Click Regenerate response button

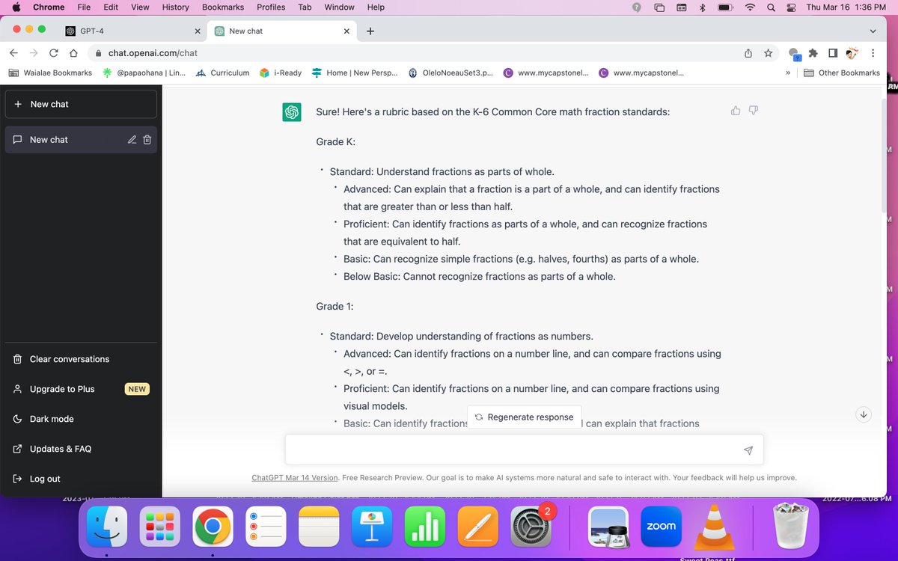pos(524,417)
